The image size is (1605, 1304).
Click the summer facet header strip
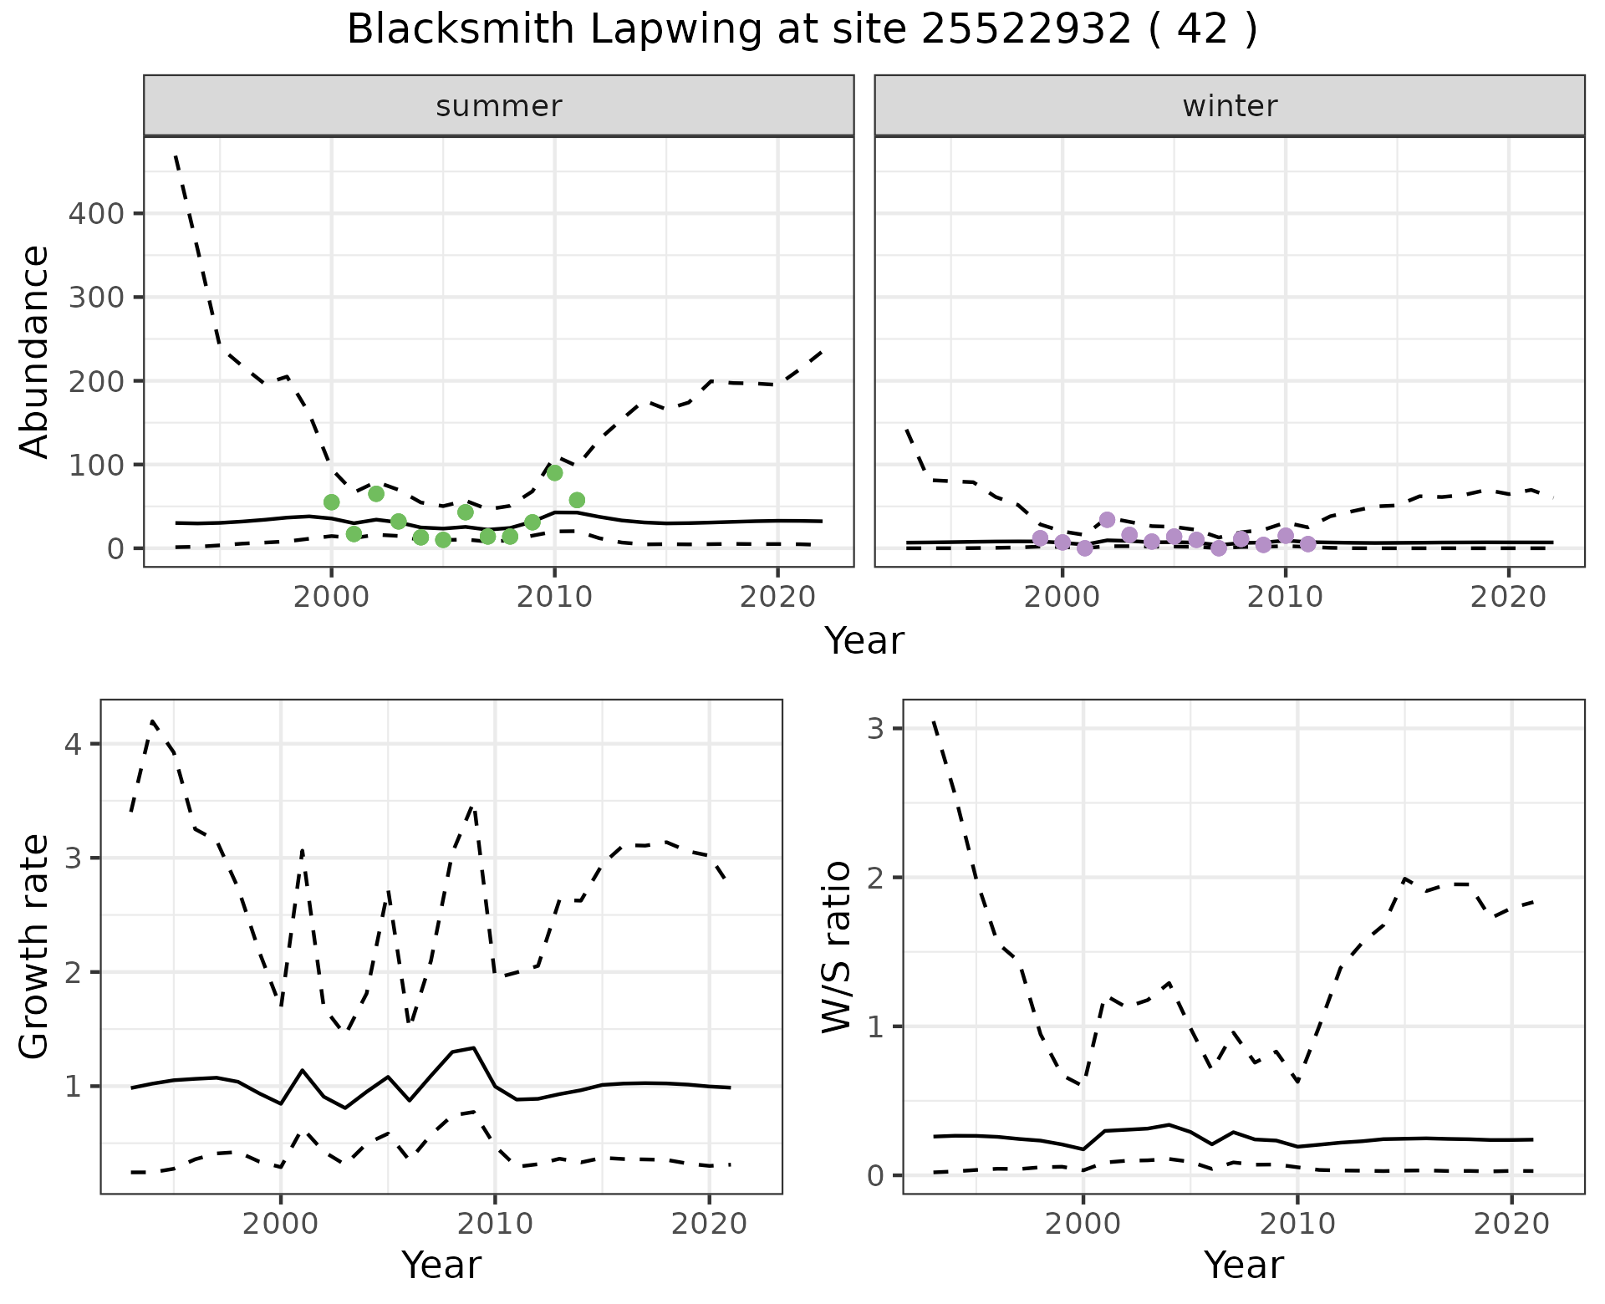[x=498, y=106]
